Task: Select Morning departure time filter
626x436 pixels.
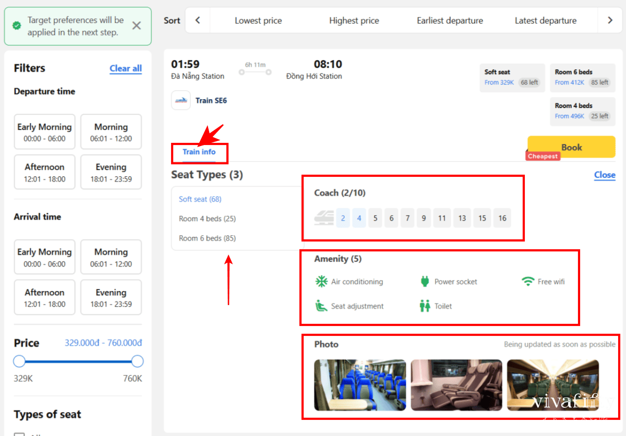Action: [111, 132]
